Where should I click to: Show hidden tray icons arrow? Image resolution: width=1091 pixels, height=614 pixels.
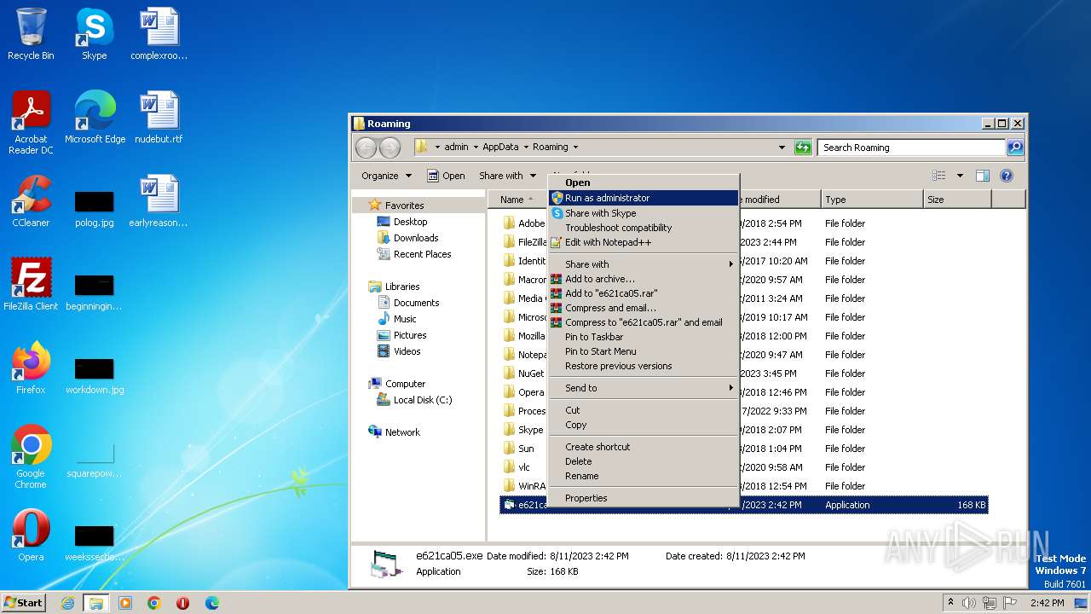click(951, 603)
